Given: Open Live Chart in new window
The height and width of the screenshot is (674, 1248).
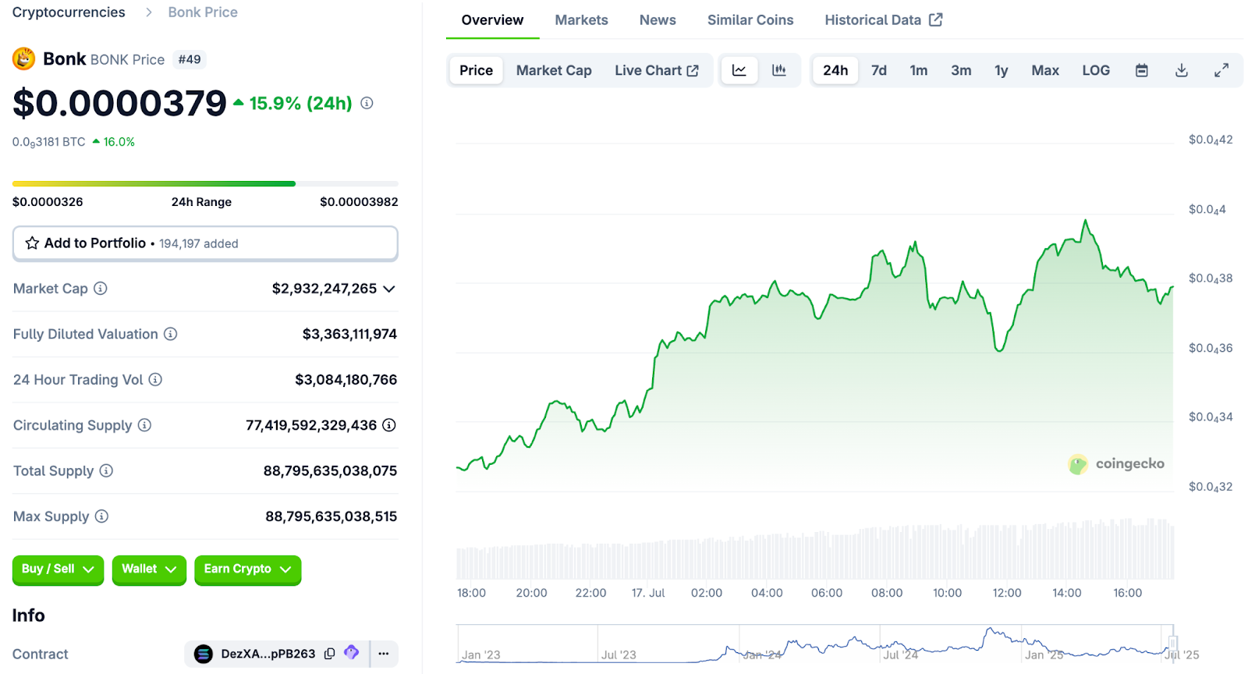Looking at the screenshot, I should pyautogui.click(x=656, y=70).
